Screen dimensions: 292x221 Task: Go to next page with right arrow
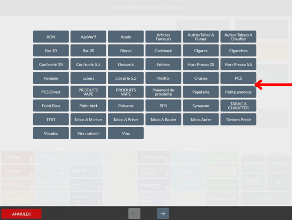(x=163, y=213)
